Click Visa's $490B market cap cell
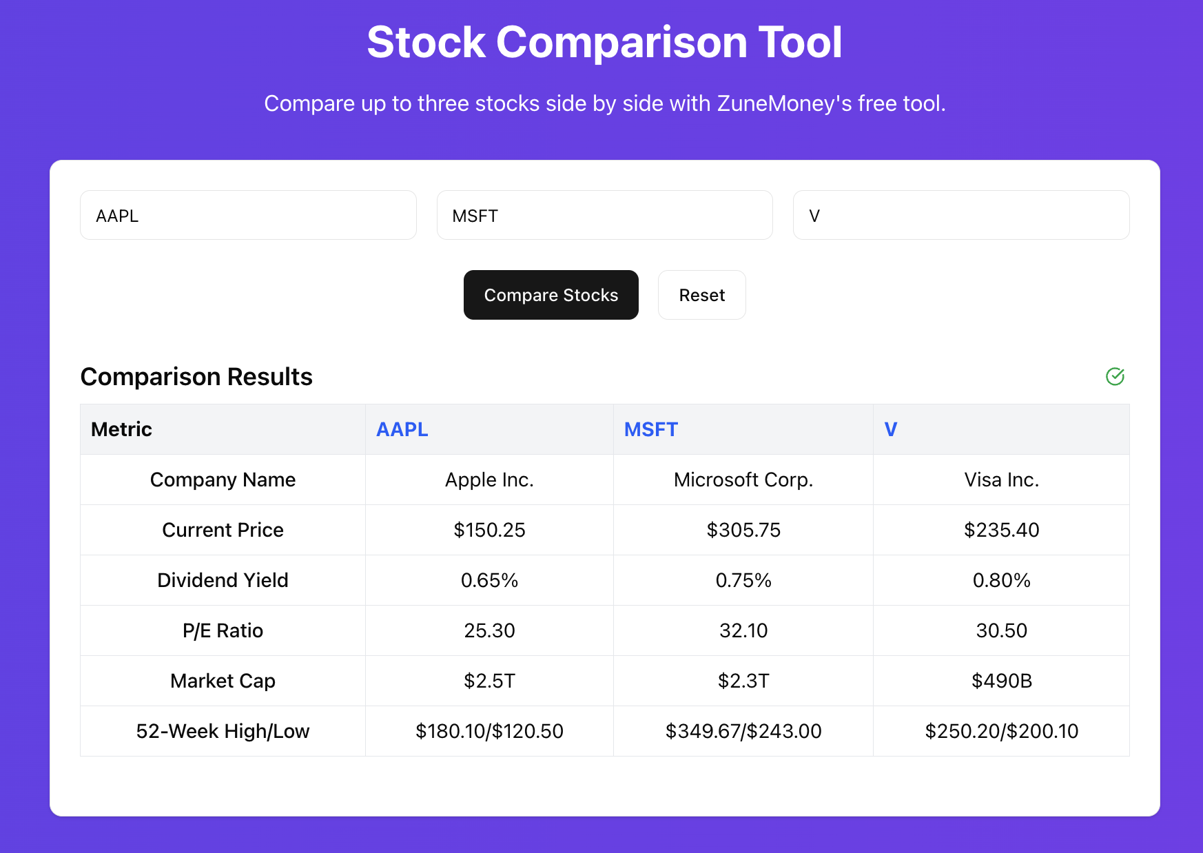The image size is (1203, 853). point(1001,681)
